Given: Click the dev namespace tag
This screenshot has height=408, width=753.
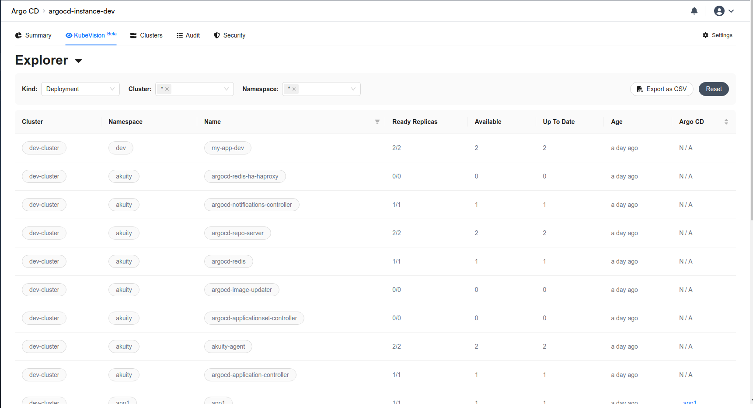Looking at the screenshot, I should 121,148.
